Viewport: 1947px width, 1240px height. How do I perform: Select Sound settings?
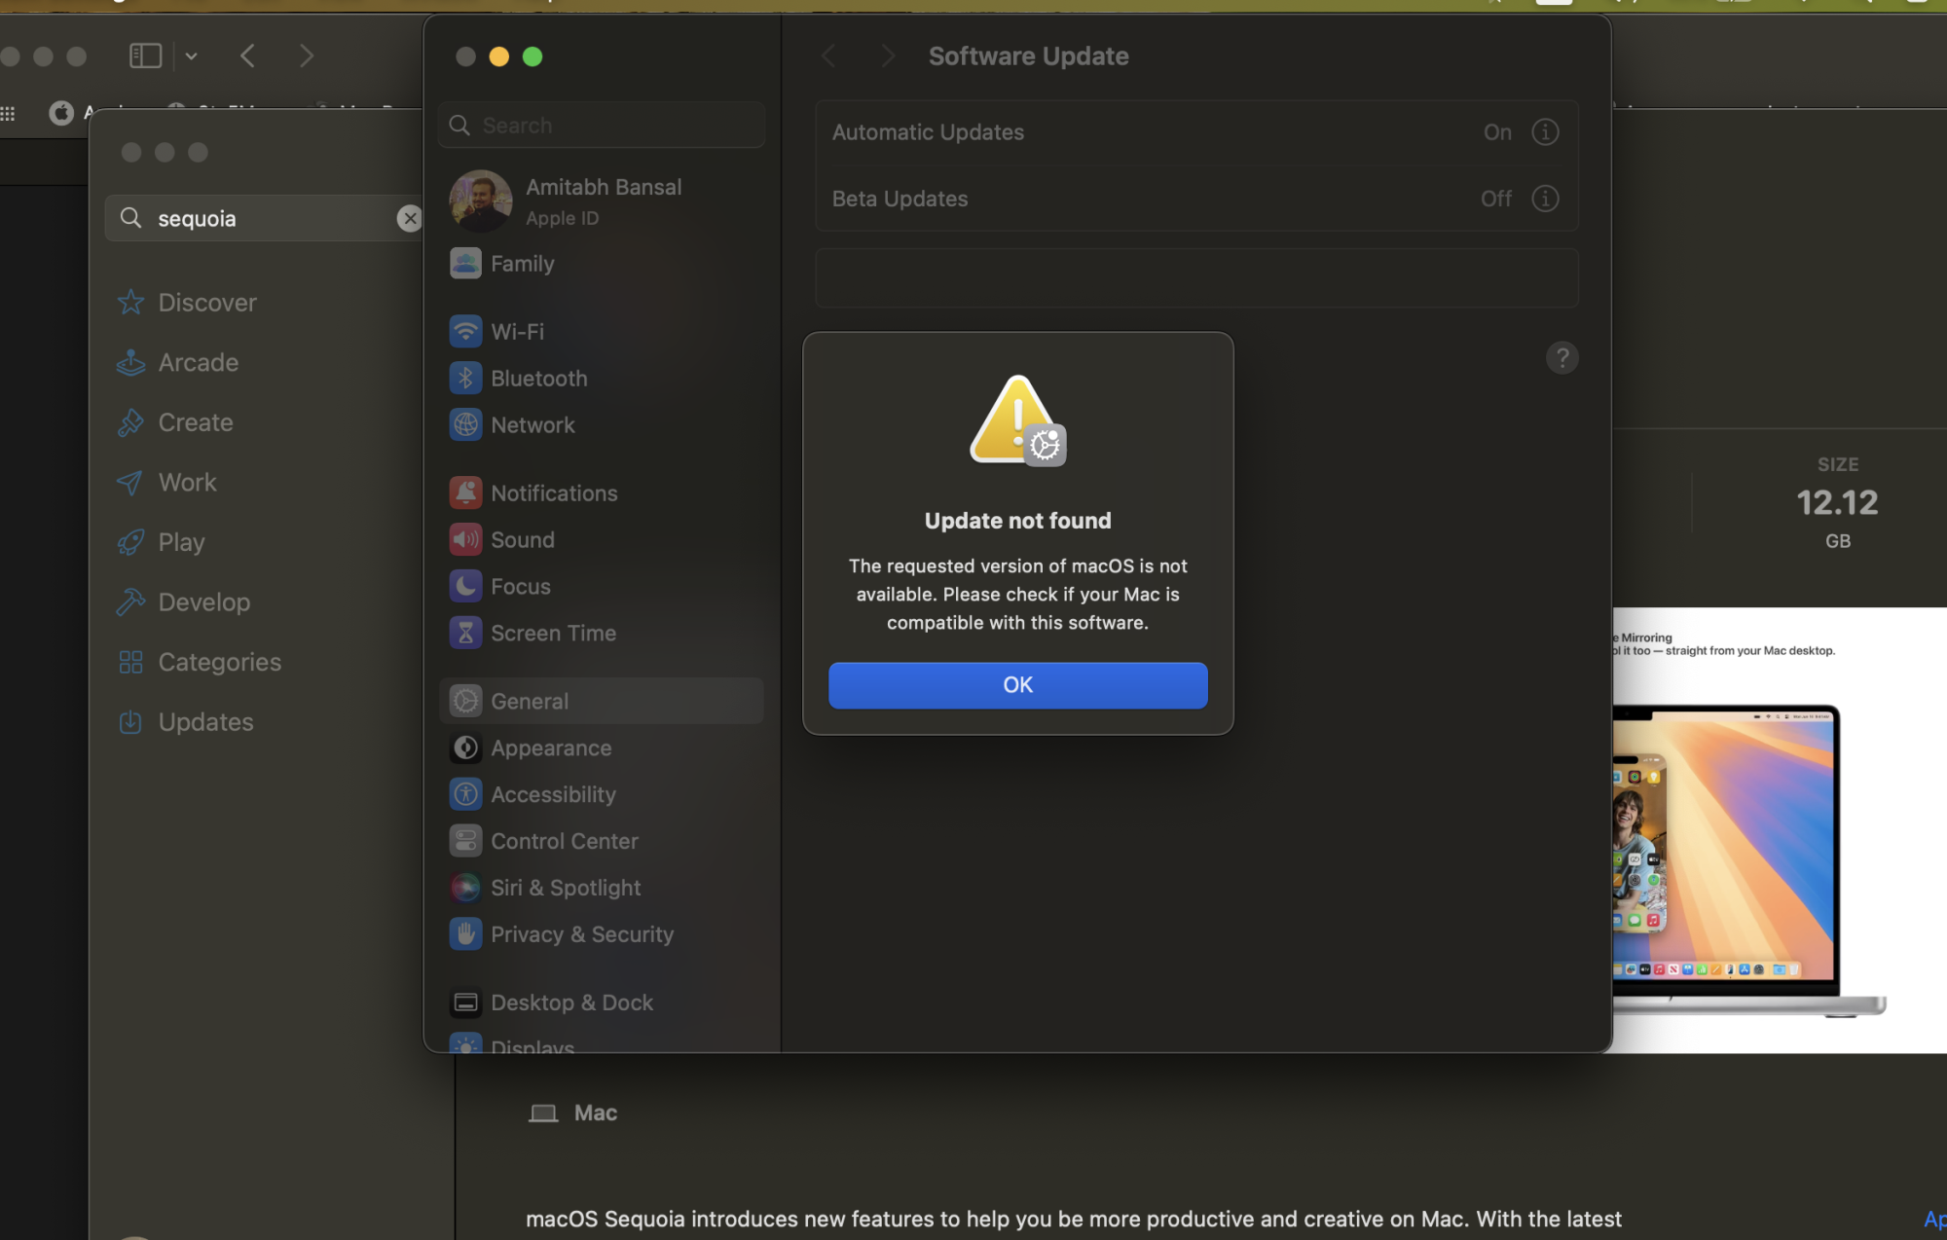pyautogui.click(x=522, y=540)
